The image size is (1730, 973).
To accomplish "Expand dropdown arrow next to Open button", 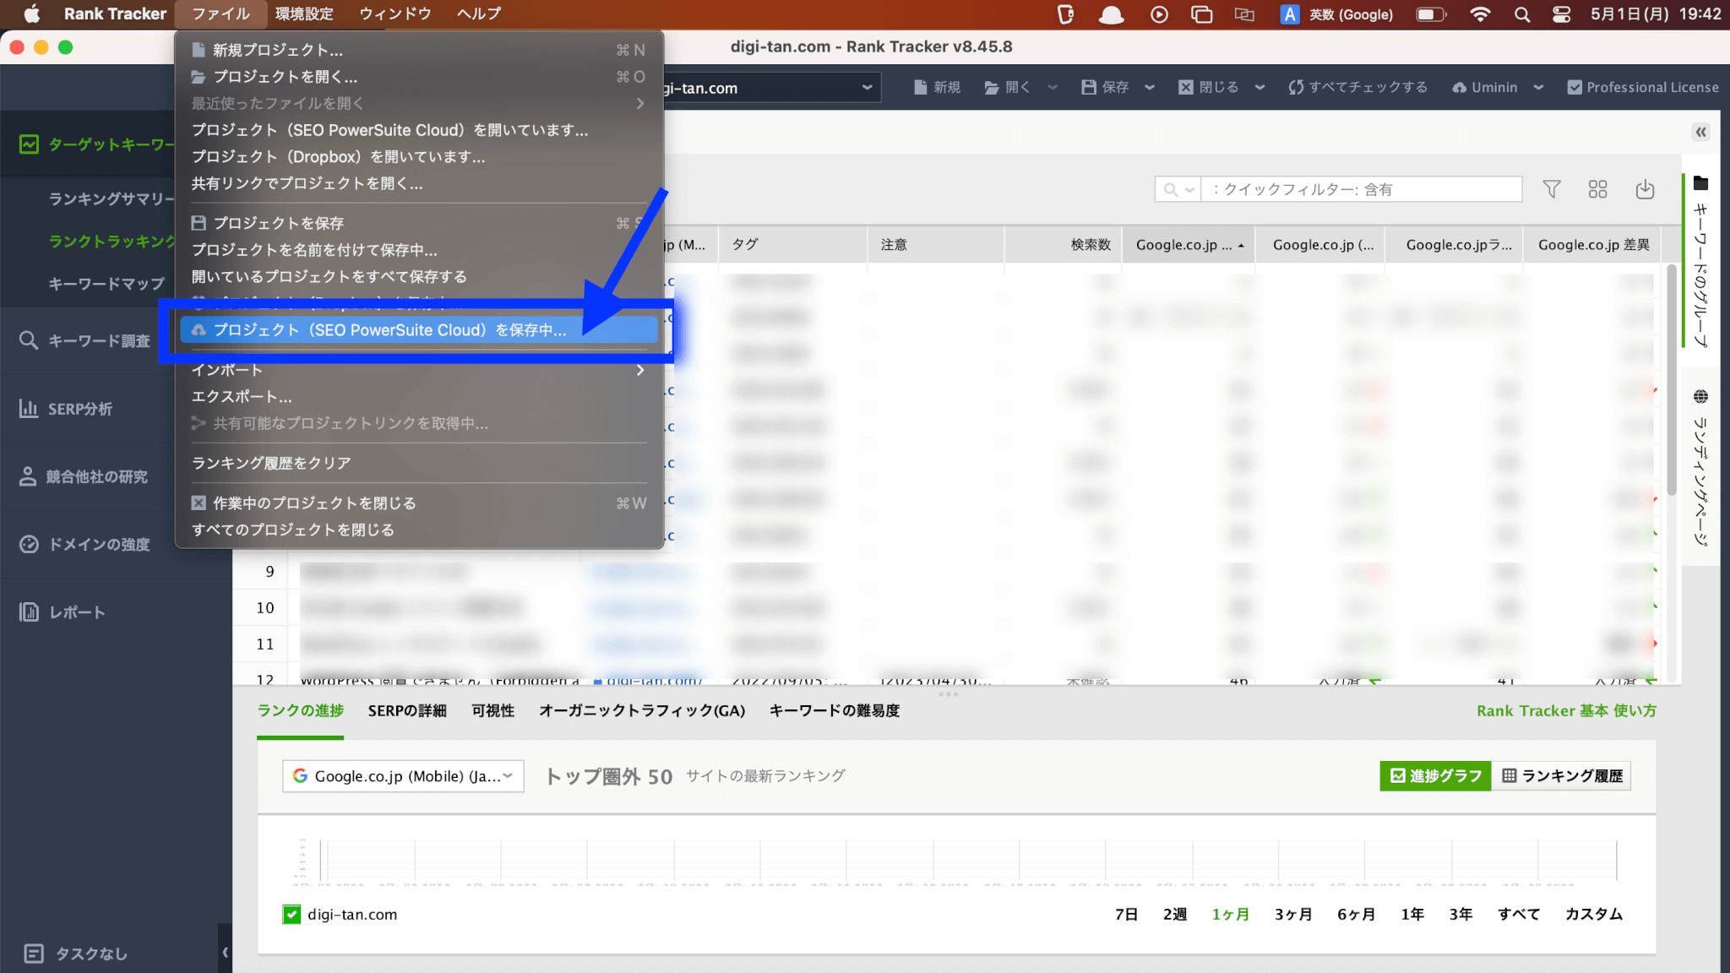I will tap(1053, 87).
